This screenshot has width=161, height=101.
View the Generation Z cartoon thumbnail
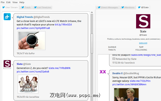28,84
